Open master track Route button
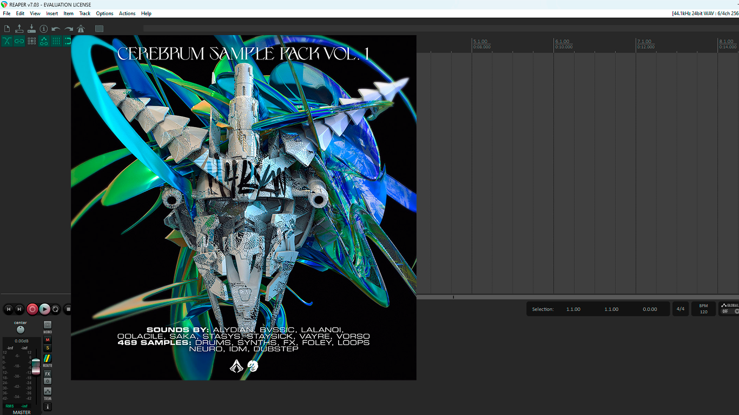This screenshot has width=739, height=415. point(48,359)
